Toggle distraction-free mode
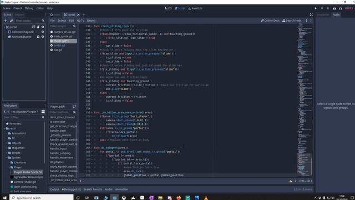The height and width of the screenshot is (200, 355). pos(311,15)
